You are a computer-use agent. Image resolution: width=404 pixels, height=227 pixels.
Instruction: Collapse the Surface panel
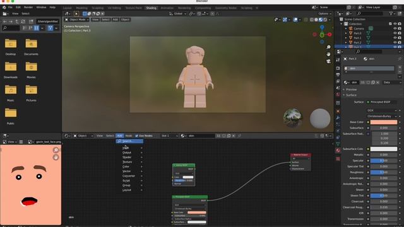pyautogui.click(x=351, y=95)
